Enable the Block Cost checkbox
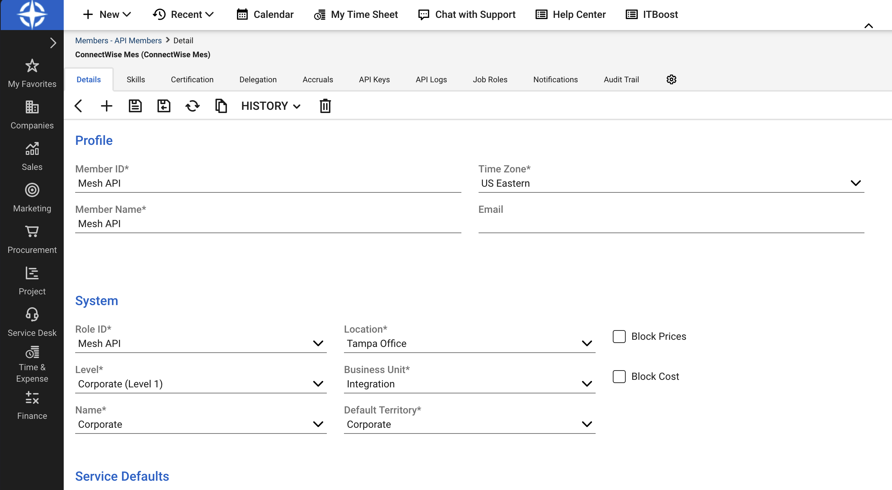 click(619, 377)
